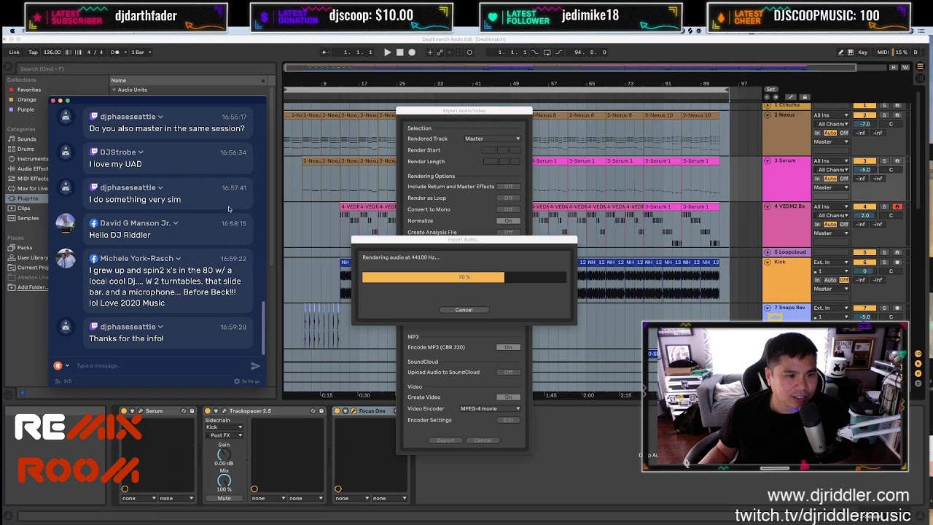Click the Follow playback icon
933x525 pixels.
coord(325,52)
